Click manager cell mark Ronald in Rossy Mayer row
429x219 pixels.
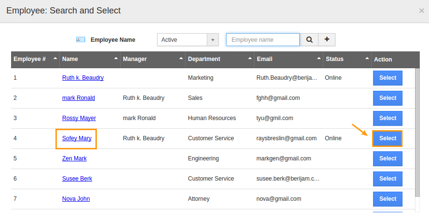tap(139, 118)
